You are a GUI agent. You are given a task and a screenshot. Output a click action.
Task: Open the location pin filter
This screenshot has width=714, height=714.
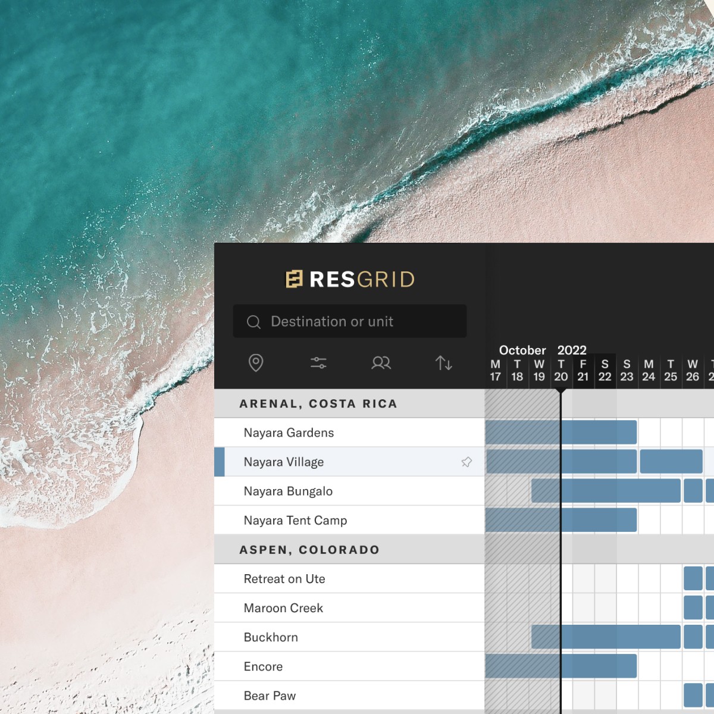point(256,362)
